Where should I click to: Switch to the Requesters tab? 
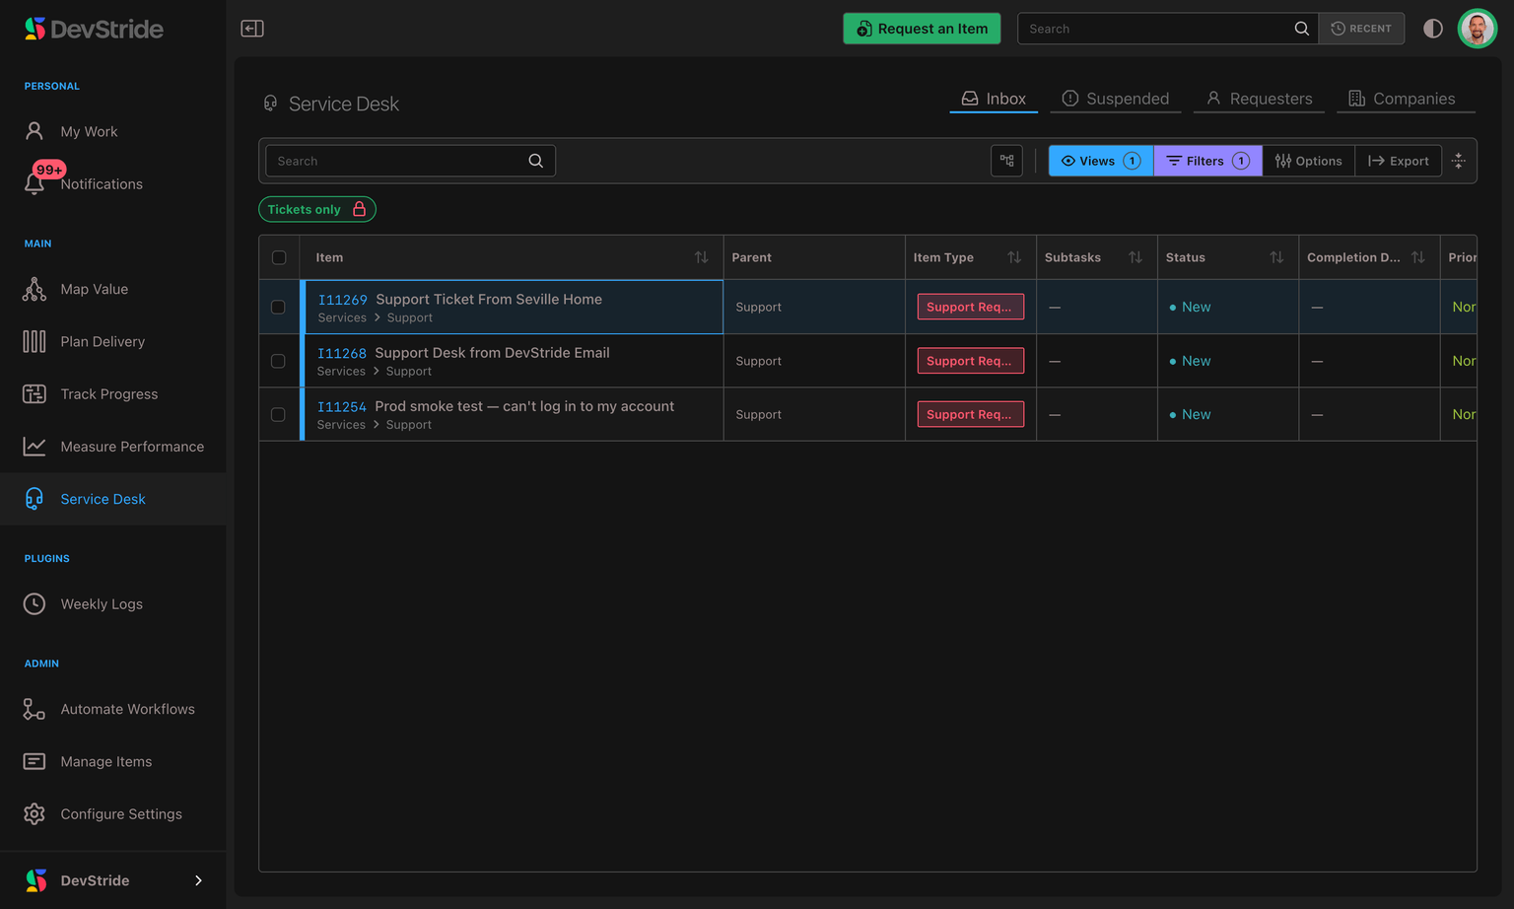pos(1259,99)
